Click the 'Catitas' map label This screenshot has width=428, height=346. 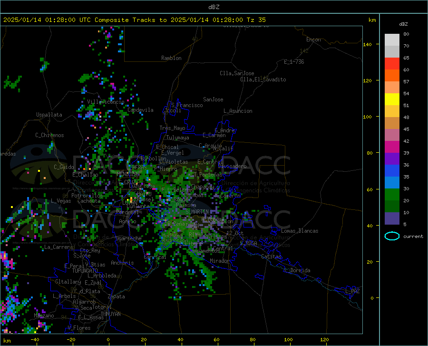pyautogui.click(x=271, y=257)
